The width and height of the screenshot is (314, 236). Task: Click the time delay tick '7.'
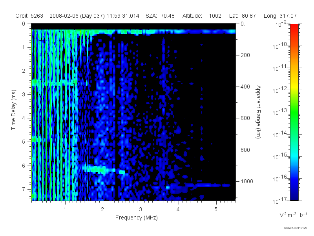(x=24, y=189)
